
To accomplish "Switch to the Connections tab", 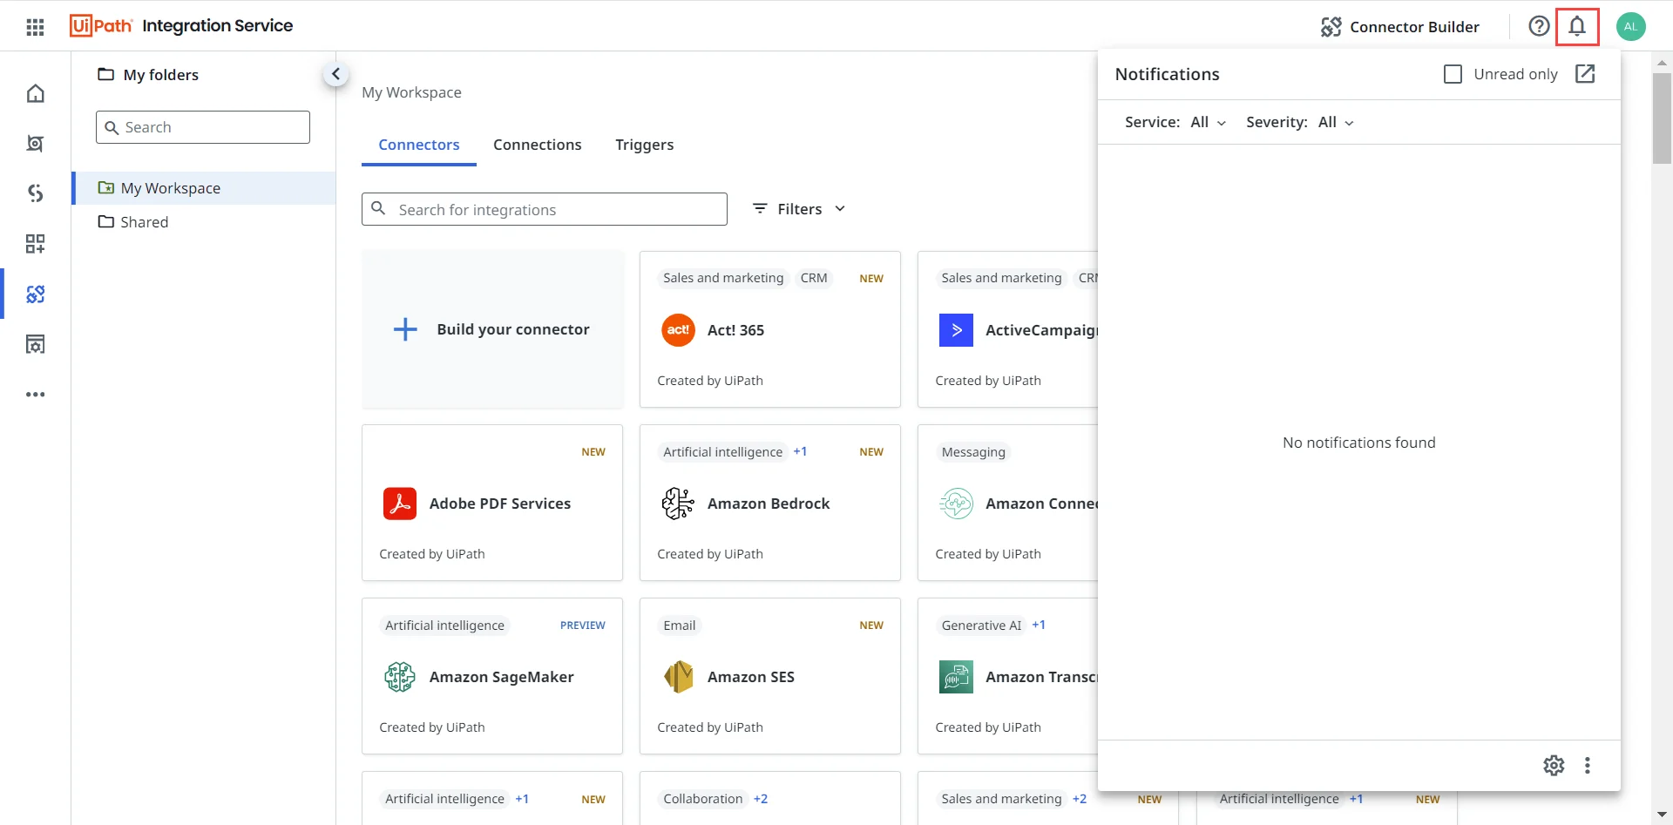I will click(537, 145).
